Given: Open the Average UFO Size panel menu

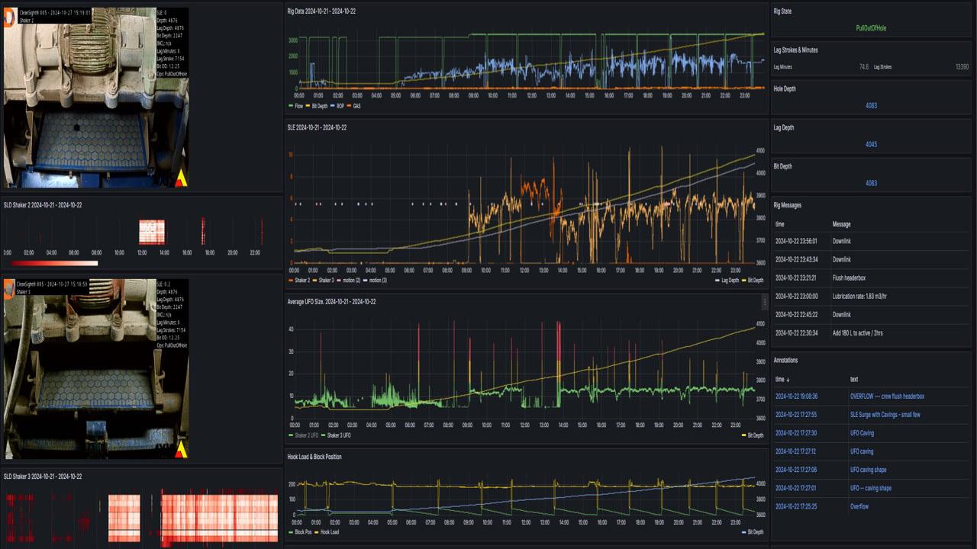Looking at the screenshot, I should [x=765, y=303].
